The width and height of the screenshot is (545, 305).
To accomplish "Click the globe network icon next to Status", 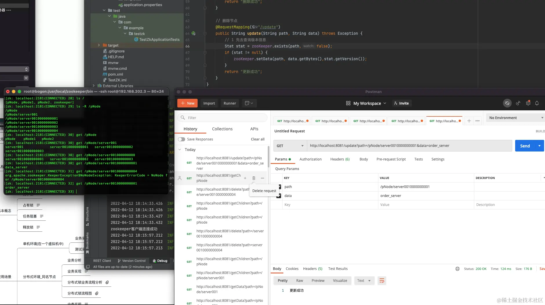I will tap(457, 269).
